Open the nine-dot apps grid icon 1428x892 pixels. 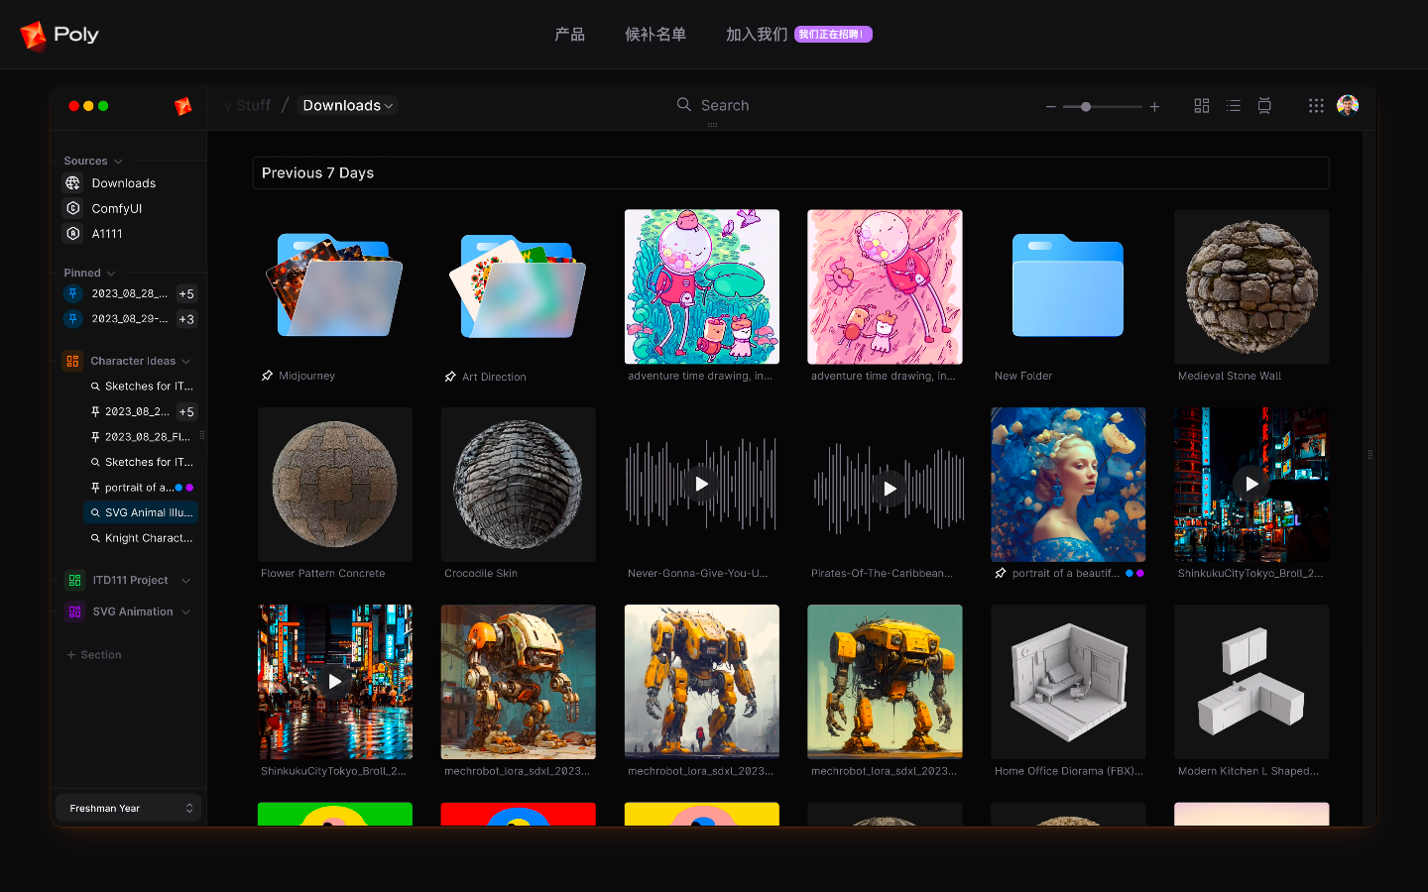point(1316,105)
